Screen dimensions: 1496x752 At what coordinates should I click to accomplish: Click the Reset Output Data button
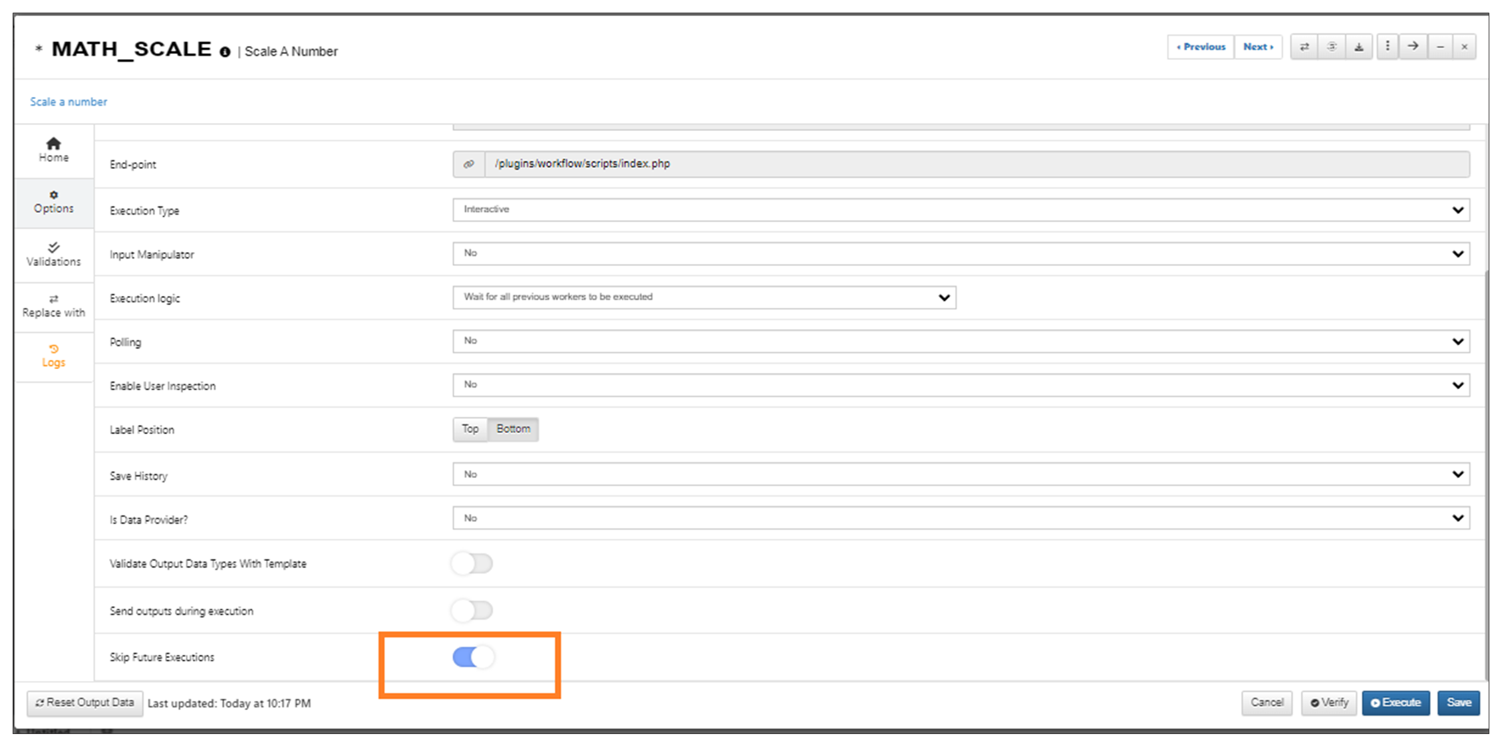click(x=85, y=703)
